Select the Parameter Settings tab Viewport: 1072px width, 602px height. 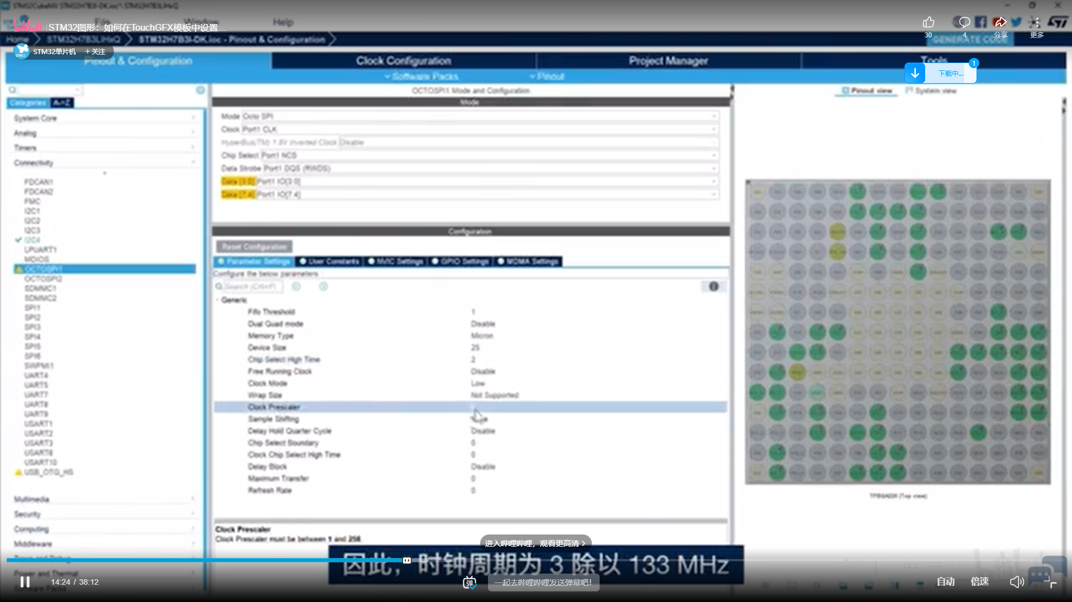click(x=255, y=262)
